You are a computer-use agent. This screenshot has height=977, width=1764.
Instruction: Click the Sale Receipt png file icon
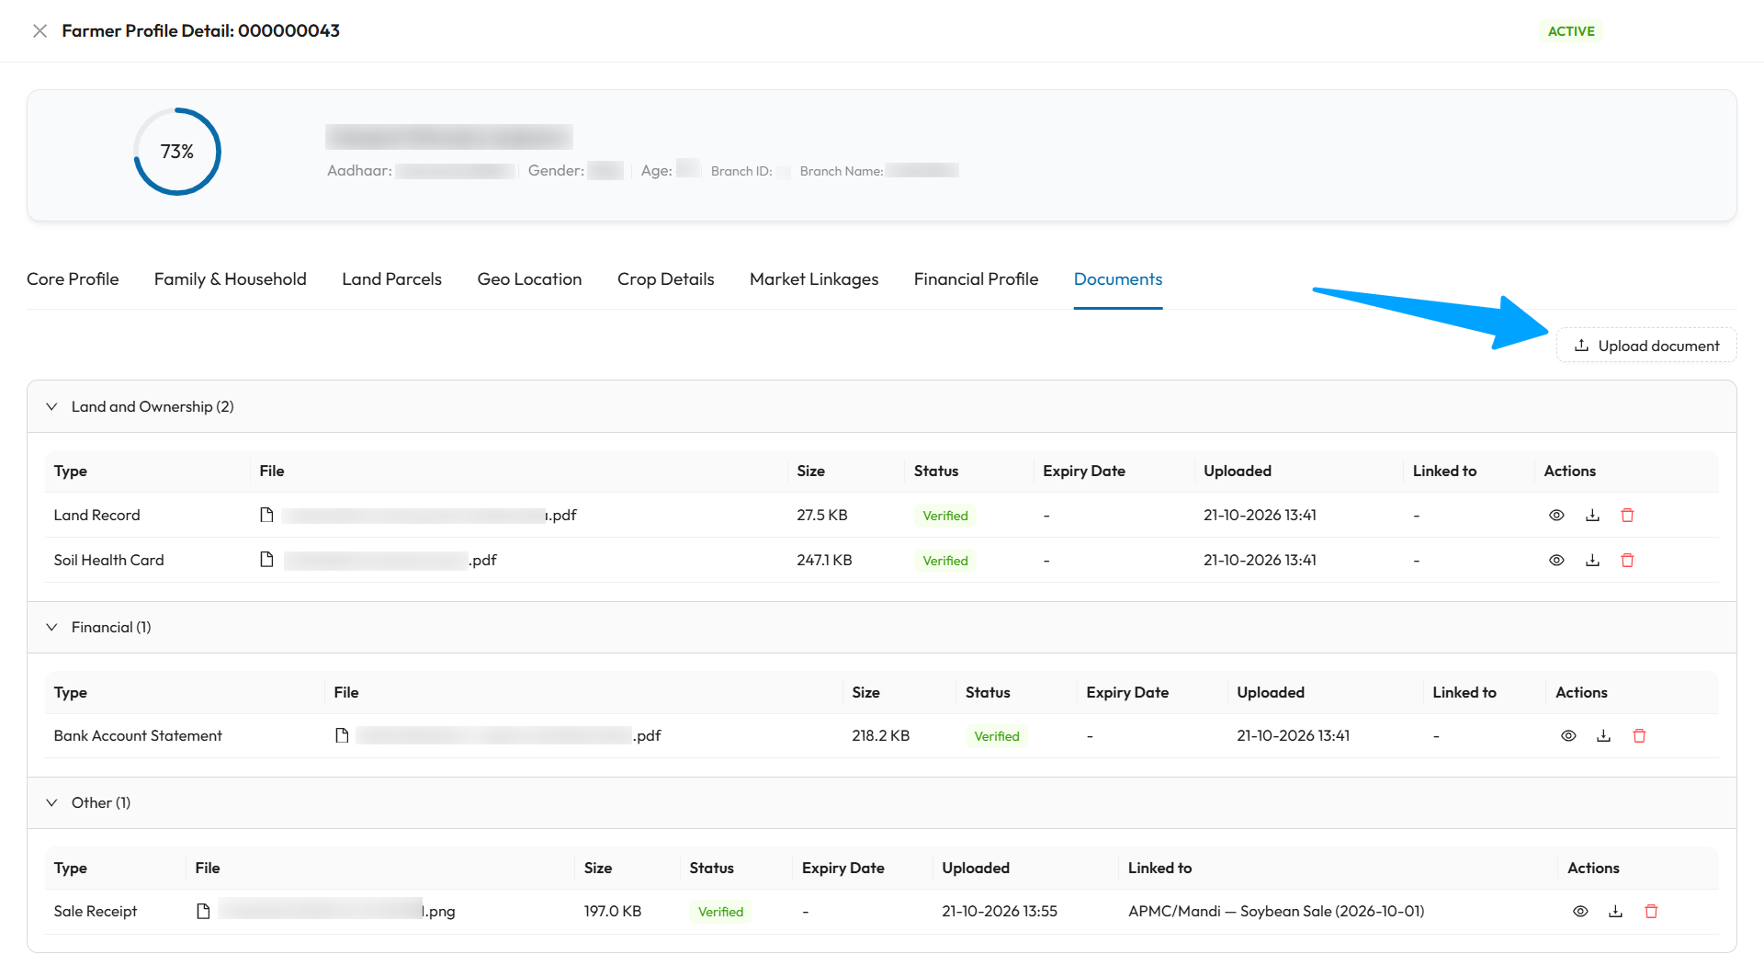click(x=203, y=911)
